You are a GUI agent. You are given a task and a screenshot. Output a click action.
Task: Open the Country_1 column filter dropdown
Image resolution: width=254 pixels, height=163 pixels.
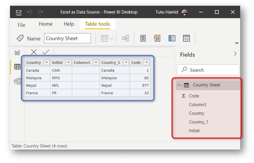coord(126,62)
